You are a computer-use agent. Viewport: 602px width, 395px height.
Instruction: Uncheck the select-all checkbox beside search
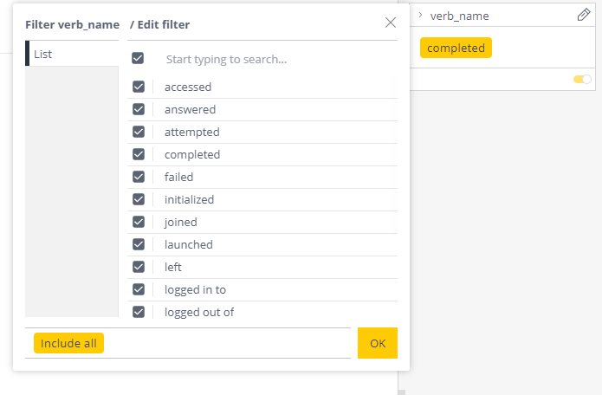click(138, 58)
